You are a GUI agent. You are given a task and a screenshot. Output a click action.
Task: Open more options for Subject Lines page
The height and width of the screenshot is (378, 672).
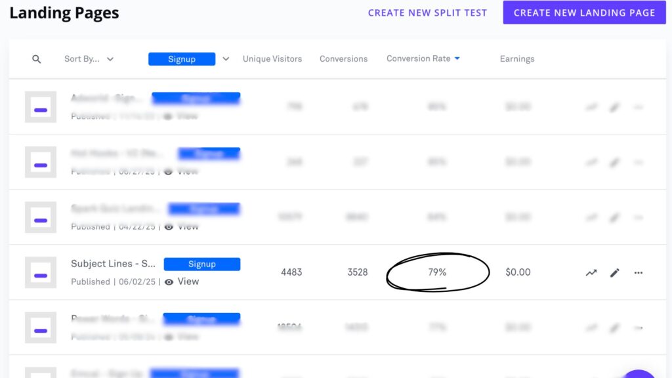(639, 272)
